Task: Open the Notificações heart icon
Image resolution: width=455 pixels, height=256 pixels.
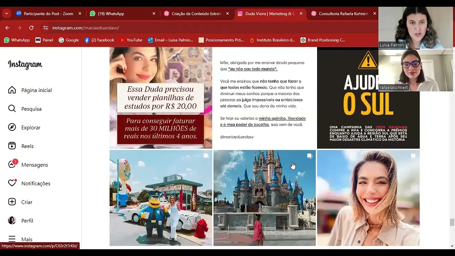Action: (x=12, y=183)
